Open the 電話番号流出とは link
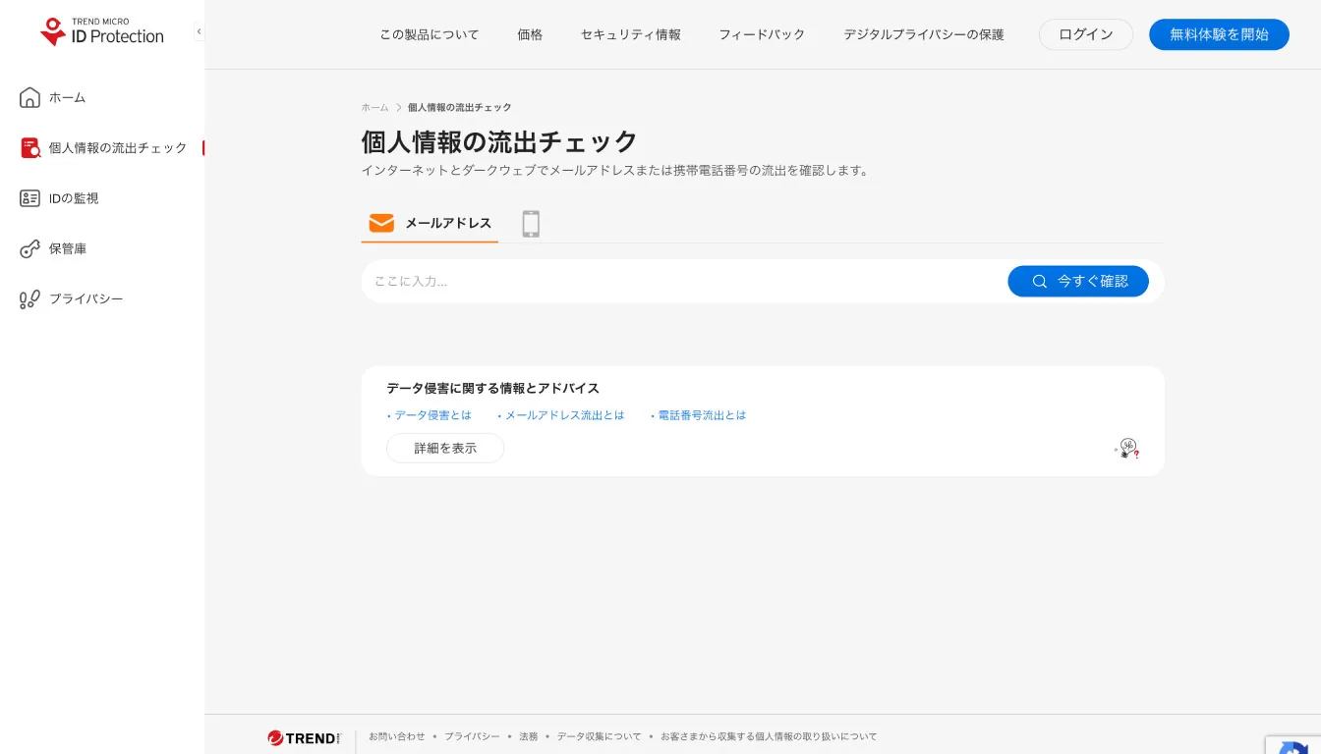The width and height of the screenshot is (1321, 754). (702, 415)
